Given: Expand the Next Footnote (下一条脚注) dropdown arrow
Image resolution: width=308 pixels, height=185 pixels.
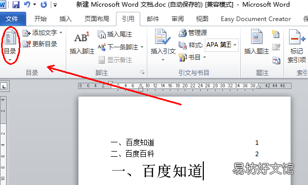Looking at the screenshot, I should [142, 47].
